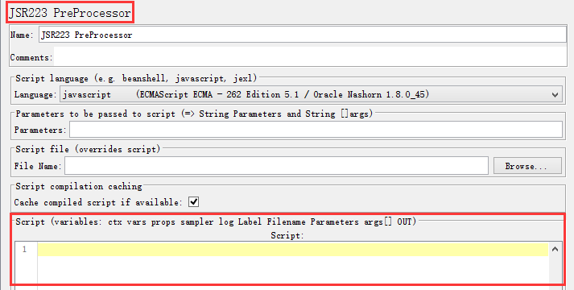The image size is (574, 290).
Task: Place cursor on highlighted script line 1
Action: pos(293,250)
